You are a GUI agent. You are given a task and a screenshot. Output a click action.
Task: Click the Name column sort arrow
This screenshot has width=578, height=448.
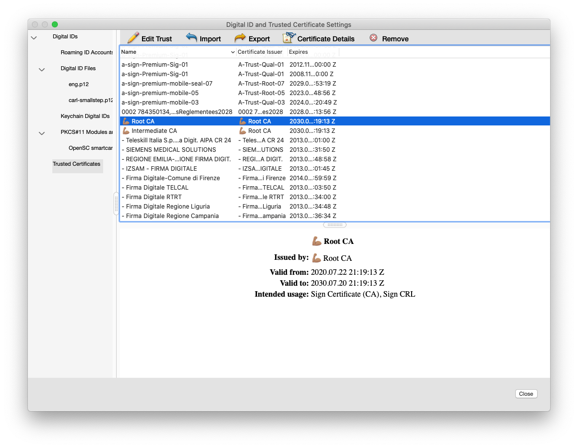tap(232, 52)
